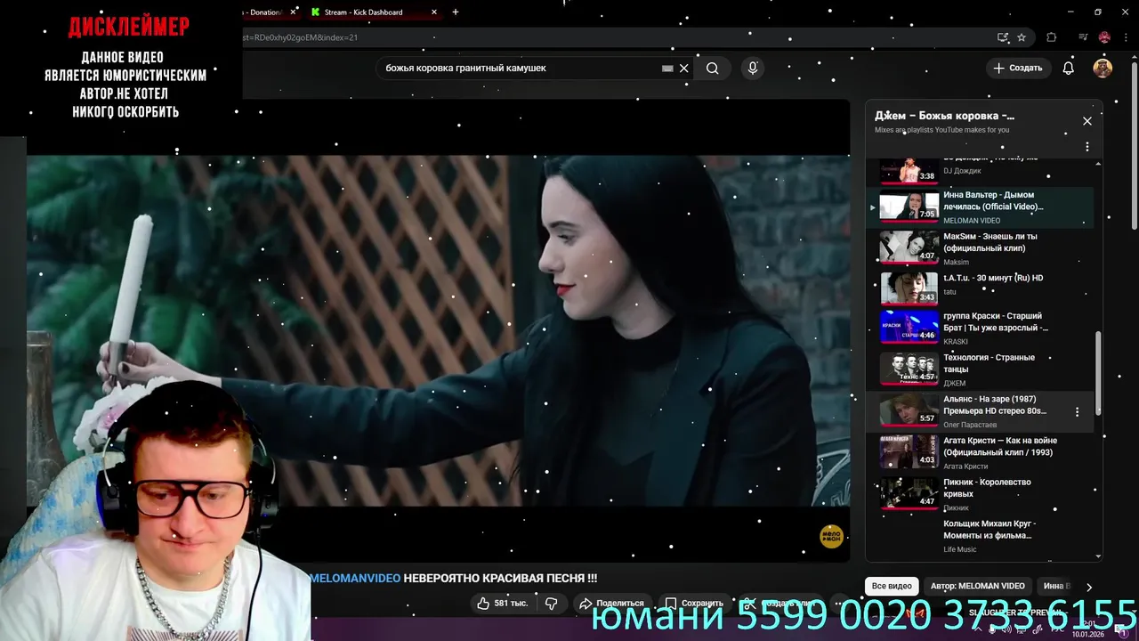Screen dimensions: 1139x641
Task: Click in the YouTube search field
Action: click(521, 68)
